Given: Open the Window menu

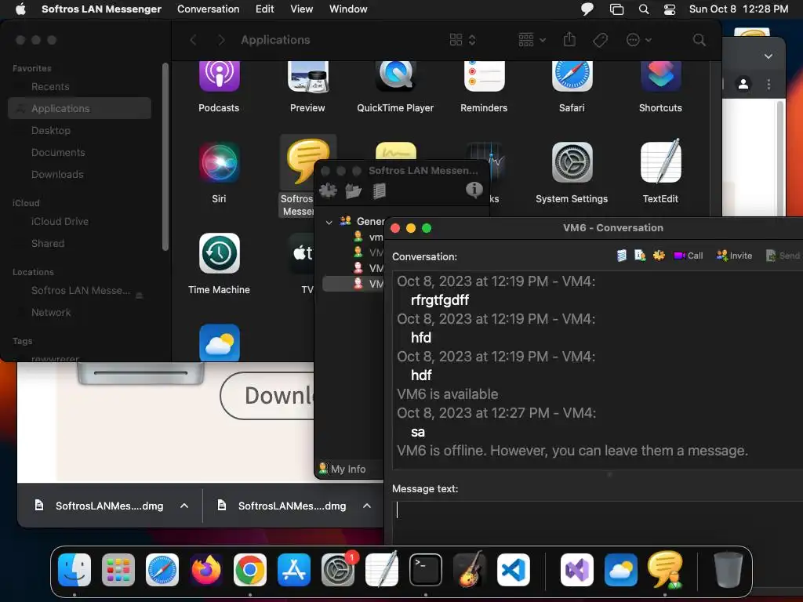Looking at the screenshot, I should [x=348, y=9].
